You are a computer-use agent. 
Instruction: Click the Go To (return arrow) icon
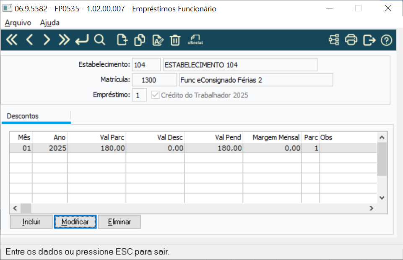pos(82,40)
